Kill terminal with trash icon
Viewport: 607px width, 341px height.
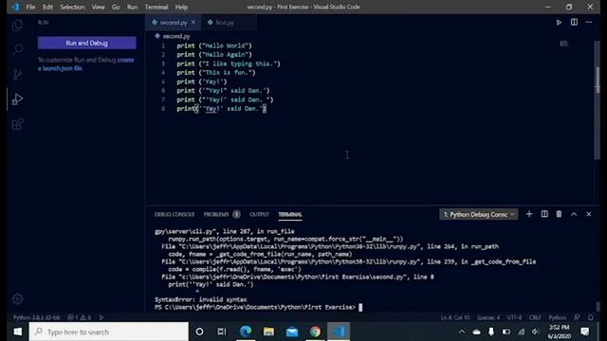(x=559, y=214)
